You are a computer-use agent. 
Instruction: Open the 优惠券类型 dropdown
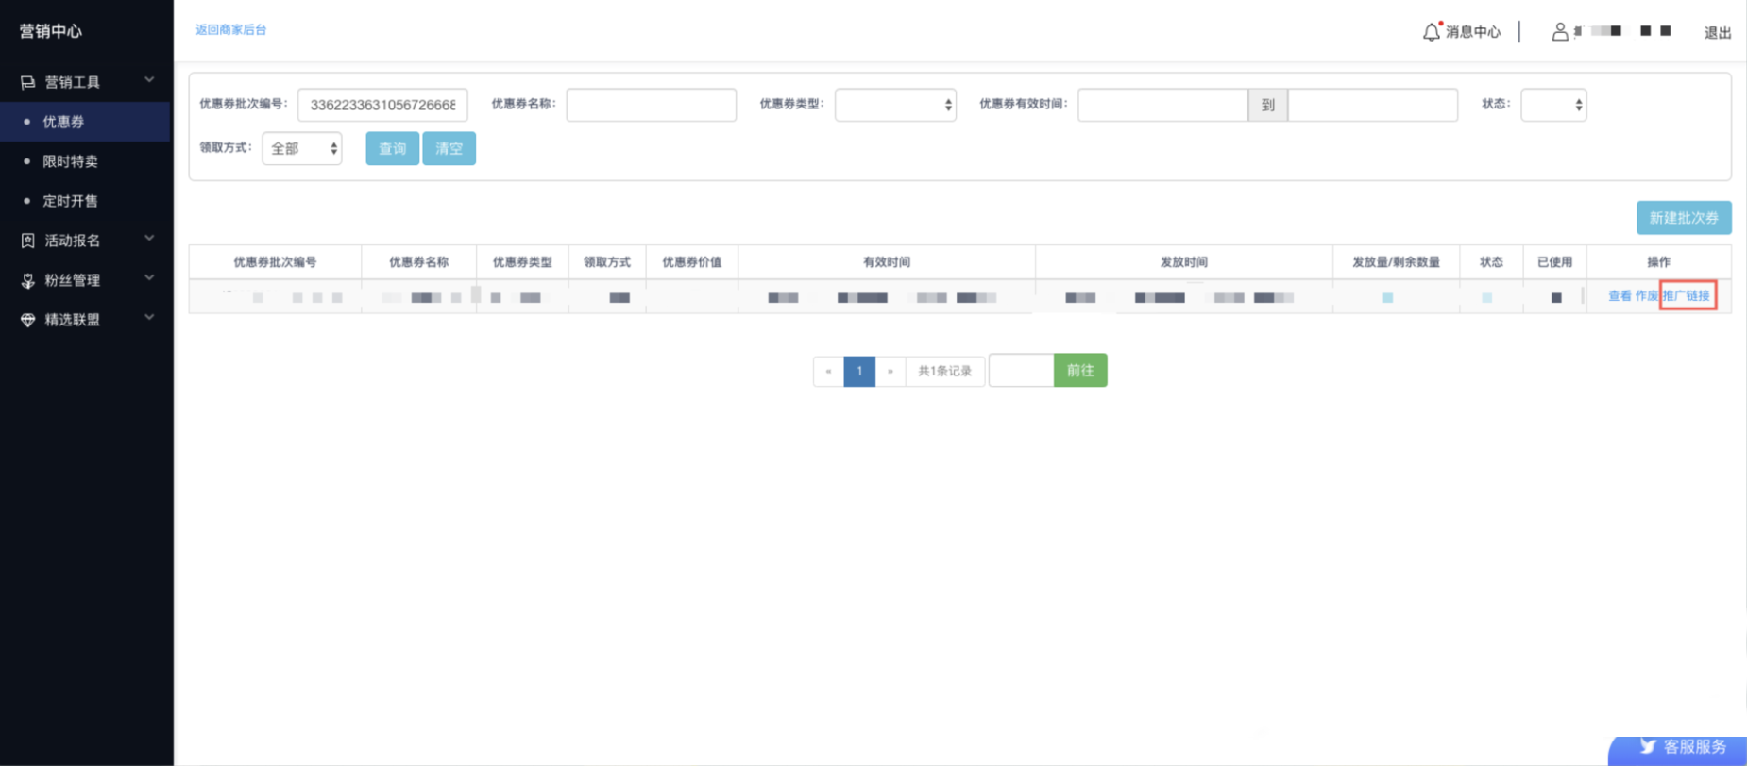point(894,105)
